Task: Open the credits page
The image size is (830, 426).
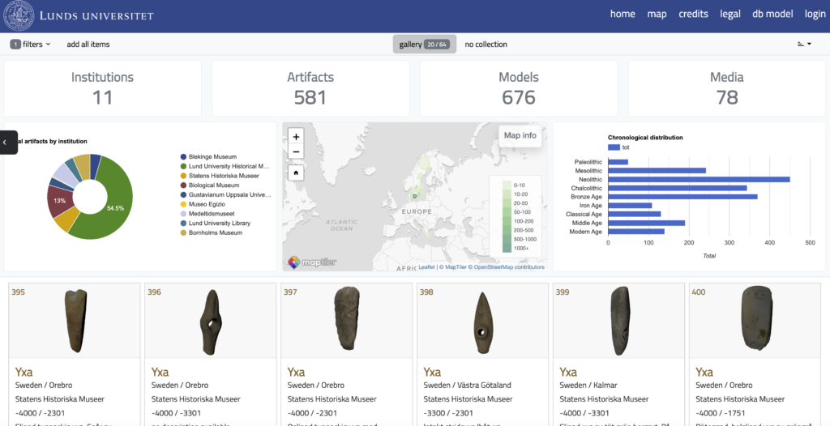Action: [694, 15]
